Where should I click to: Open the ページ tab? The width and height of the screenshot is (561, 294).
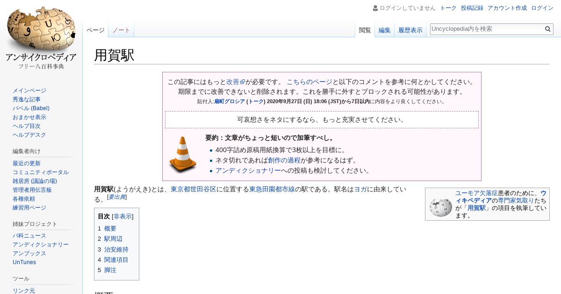pyautogui.click(x=95, y=30)
